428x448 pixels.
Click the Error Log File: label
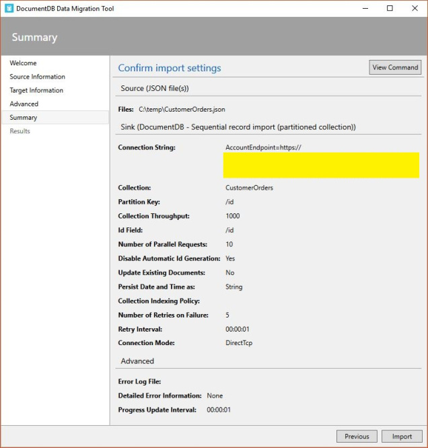tap(139, 381)
